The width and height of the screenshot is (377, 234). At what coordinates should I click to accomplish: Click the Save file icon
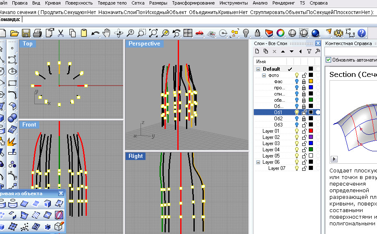(26, 33)
